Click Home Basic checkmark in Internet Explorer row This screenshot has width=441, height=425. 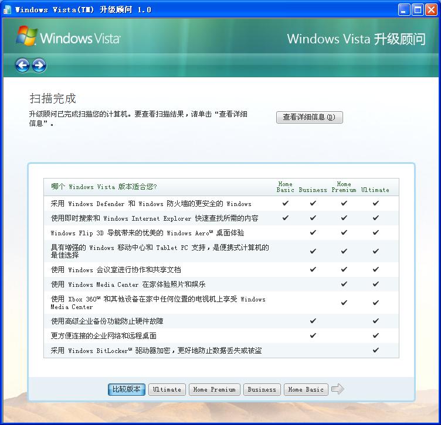[285, 218]
